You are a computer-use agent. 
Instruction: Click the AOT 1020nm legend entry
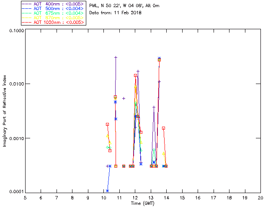click(53, 22)
